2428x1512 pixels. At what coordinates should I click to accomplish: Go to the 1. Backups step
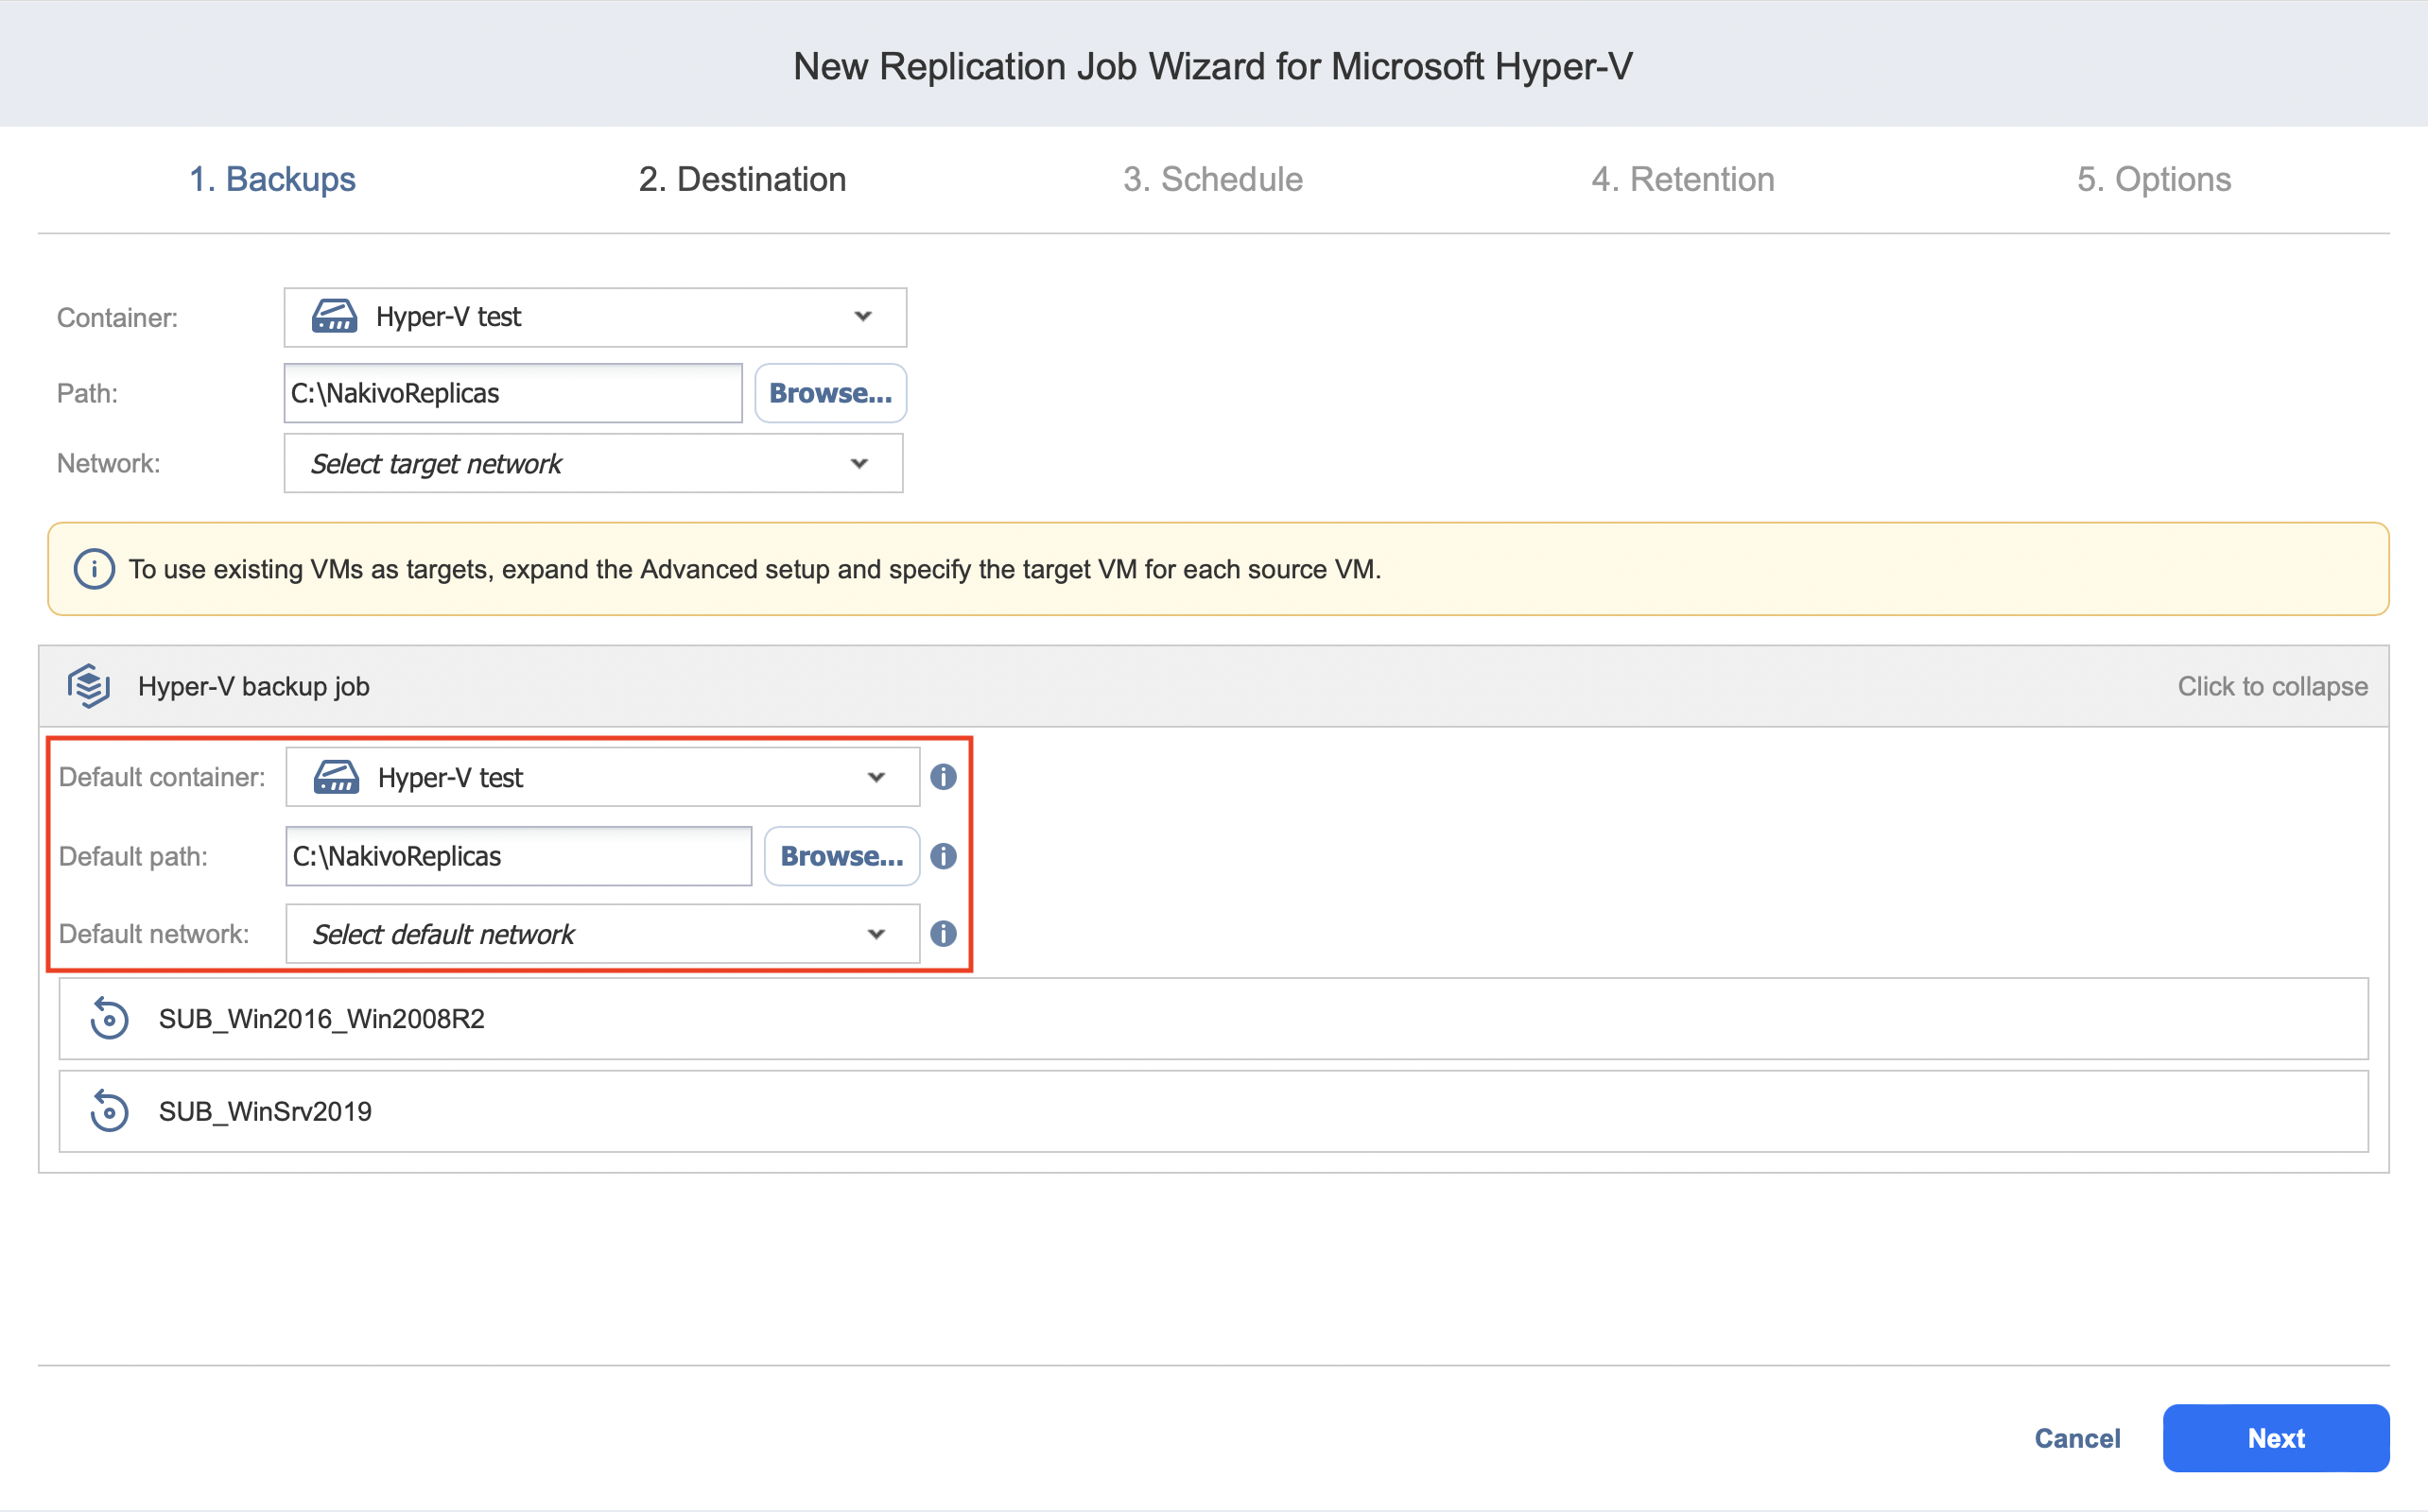click(272, 179)
